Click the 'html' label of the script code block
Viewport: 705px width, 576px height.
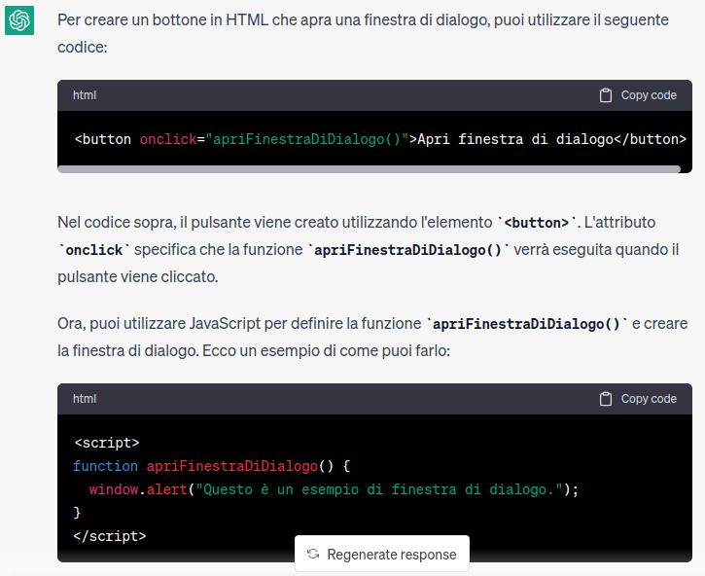pyautogui.click(x=85, y=399)
